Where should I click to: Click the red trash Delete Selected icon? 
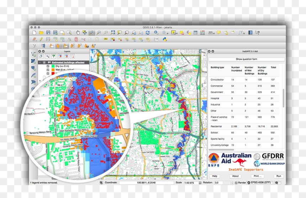coord(76,40)
